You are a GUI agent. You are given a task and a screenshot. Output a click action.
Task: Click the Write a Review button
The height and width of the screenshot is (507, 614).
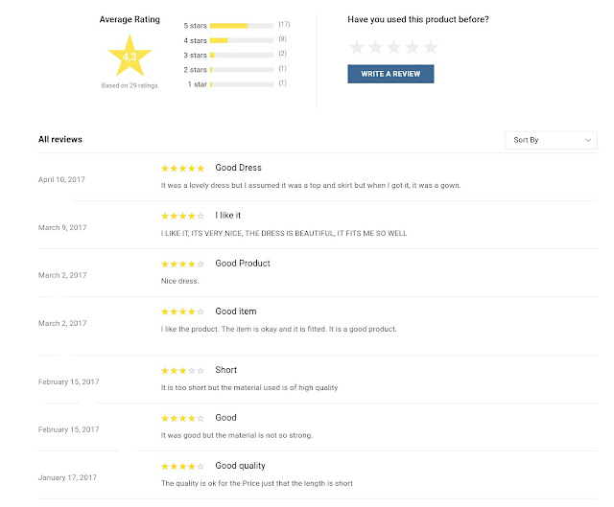pos(390,74)
